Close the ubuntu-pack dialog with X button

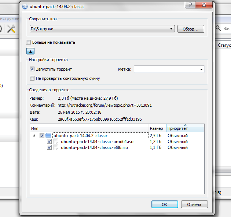(204, 5)
